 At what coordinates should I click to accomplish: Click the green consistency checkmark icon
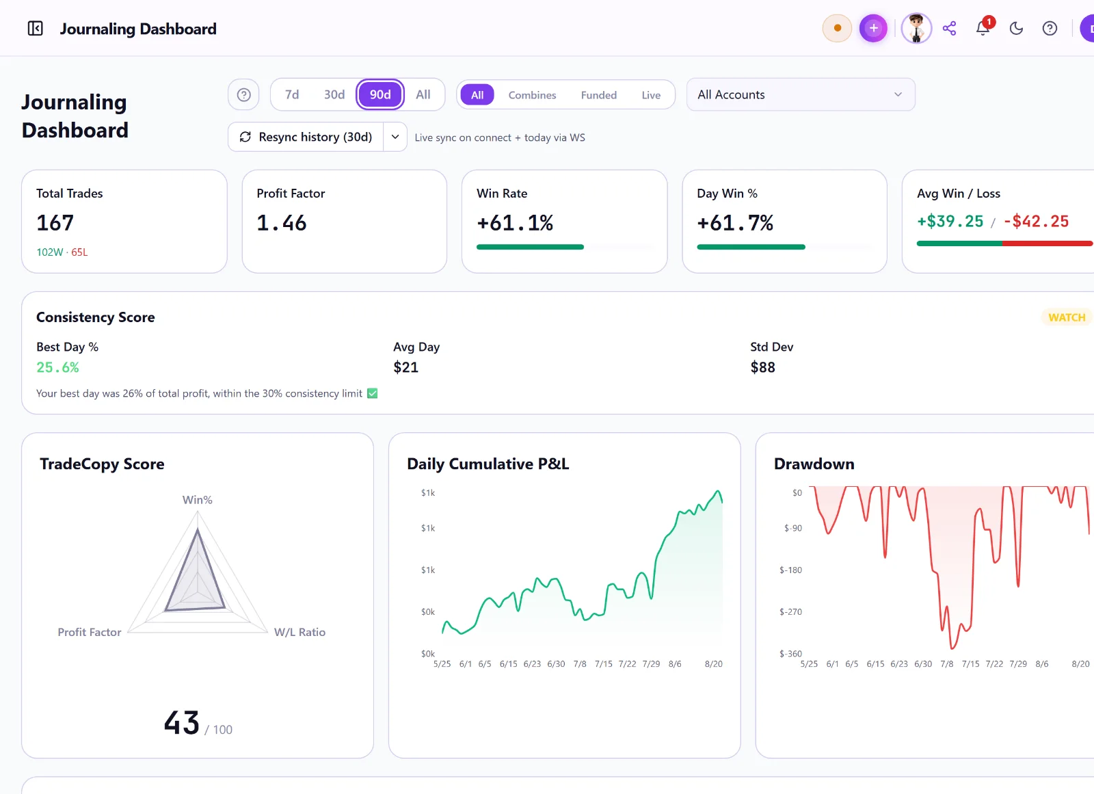[x=373, y=393]
